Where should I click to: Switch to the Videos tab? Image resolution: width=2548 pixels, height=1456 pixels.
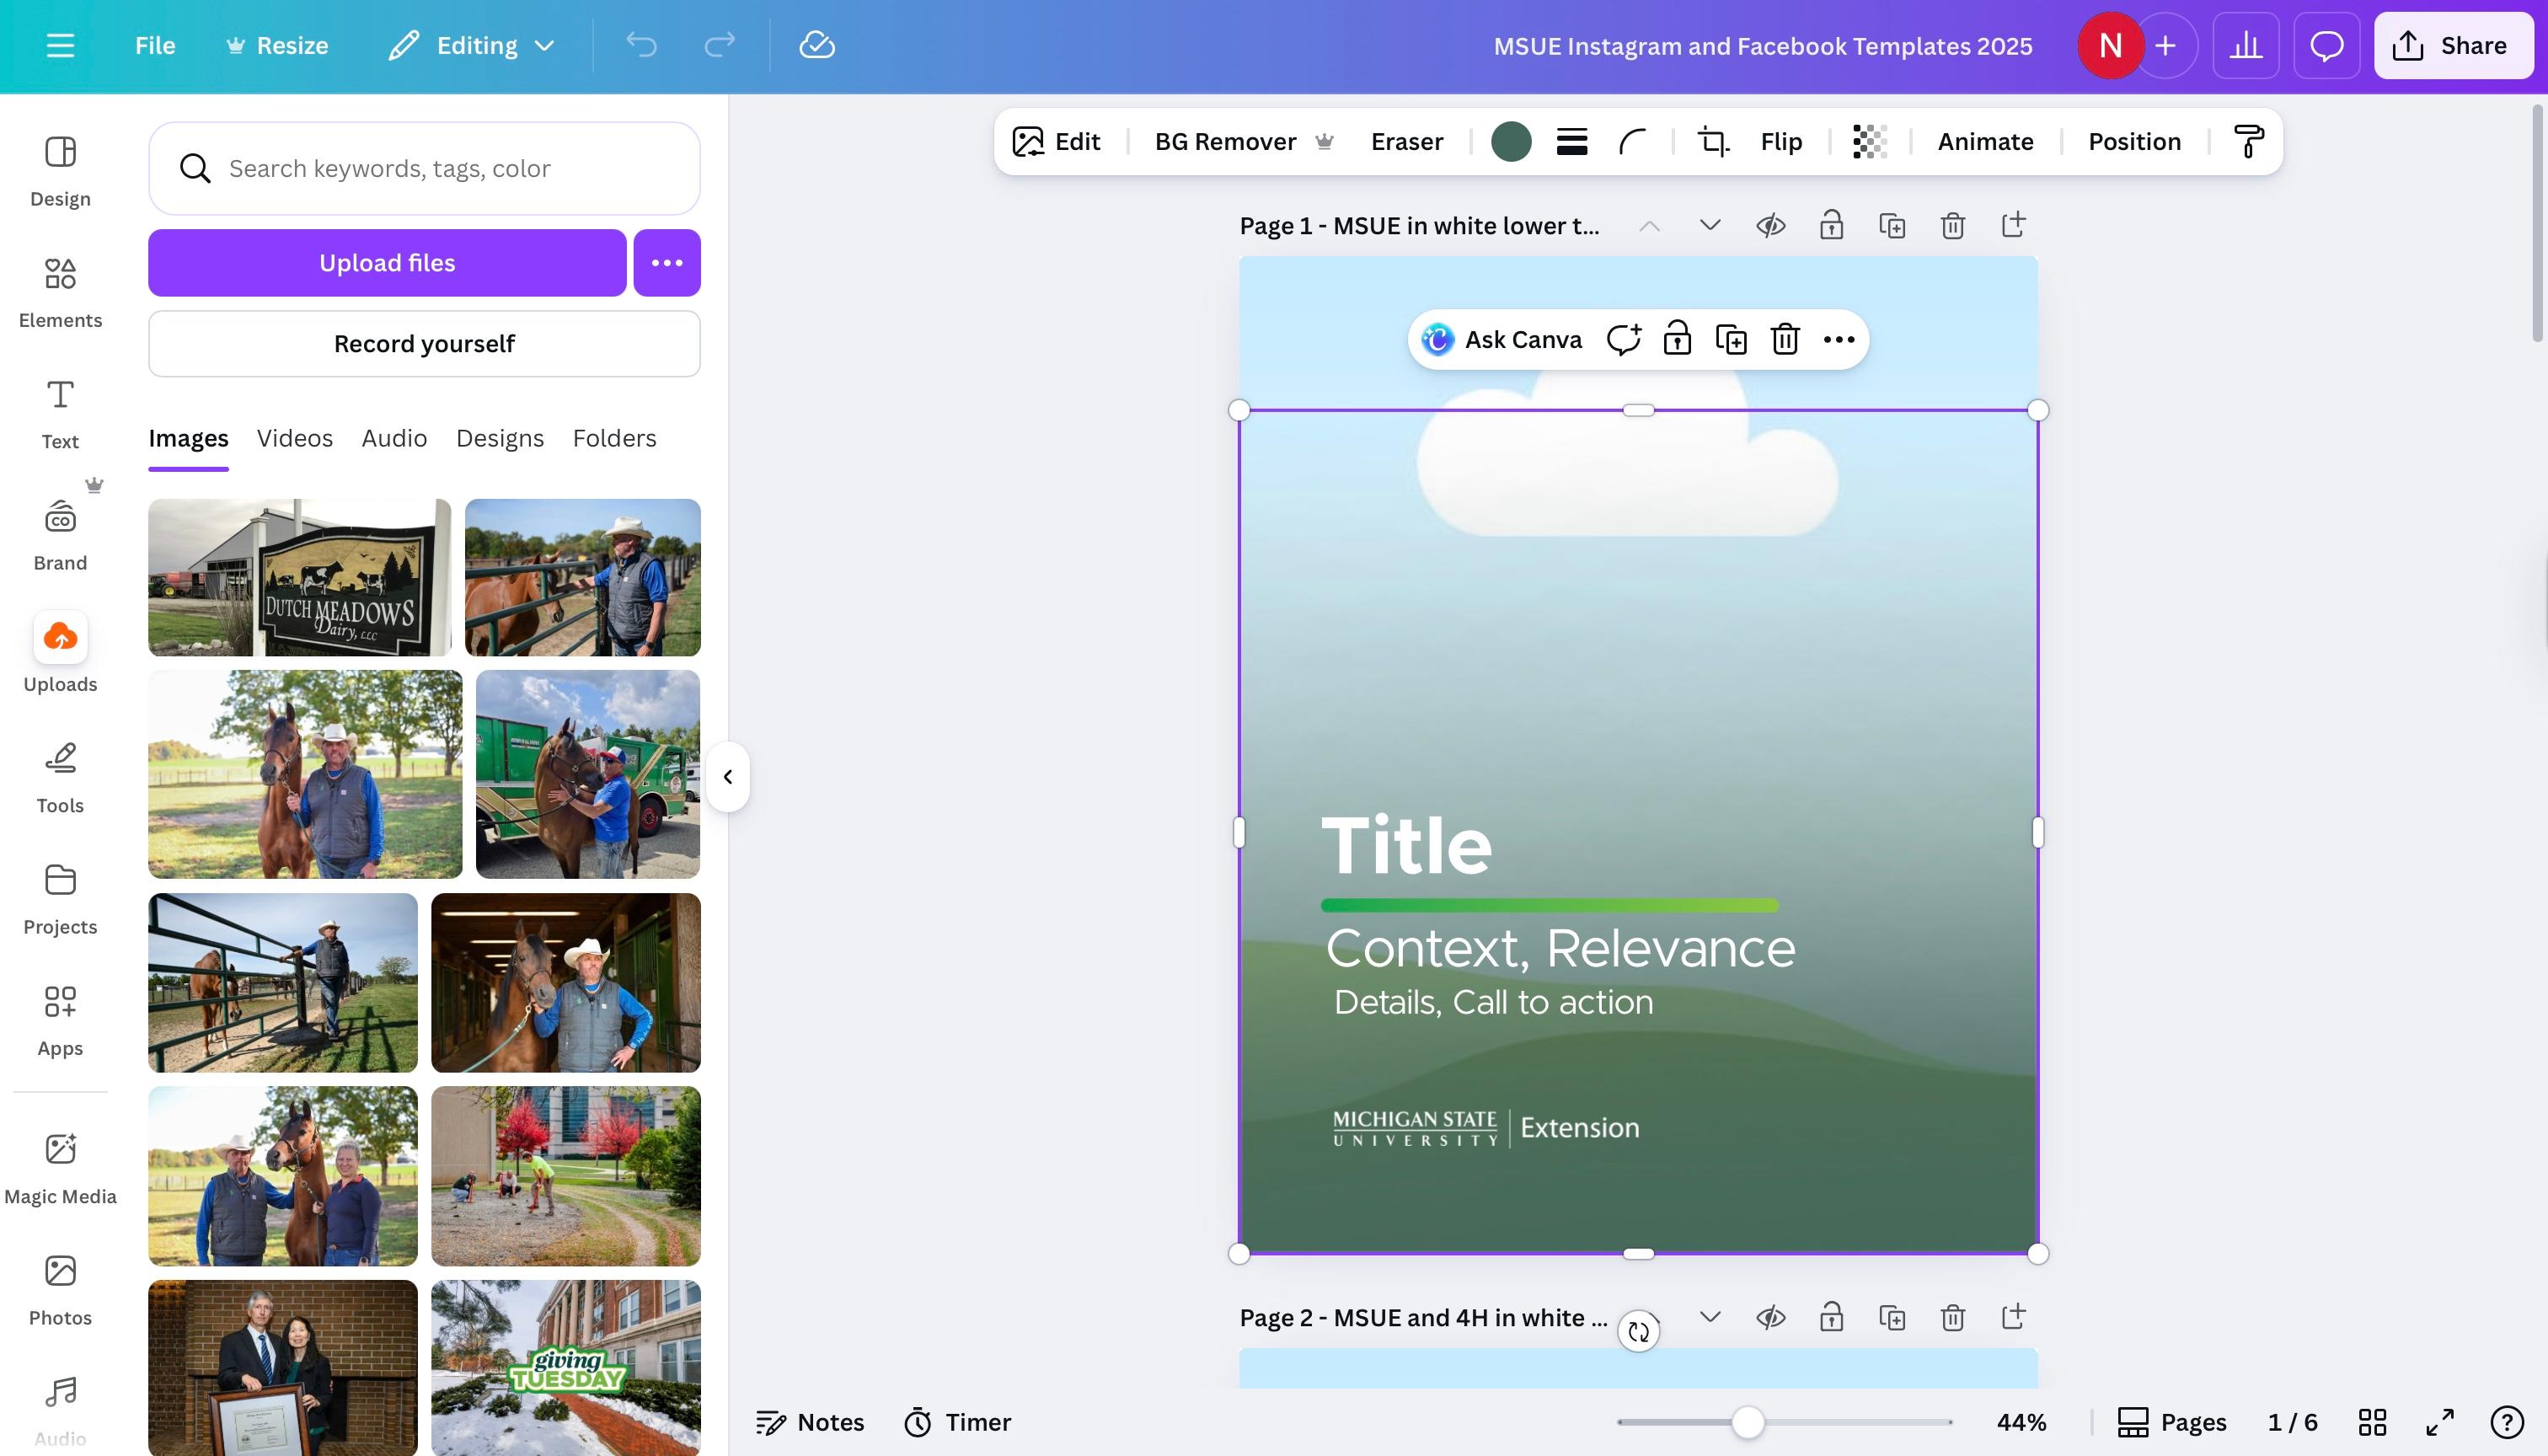294,438
